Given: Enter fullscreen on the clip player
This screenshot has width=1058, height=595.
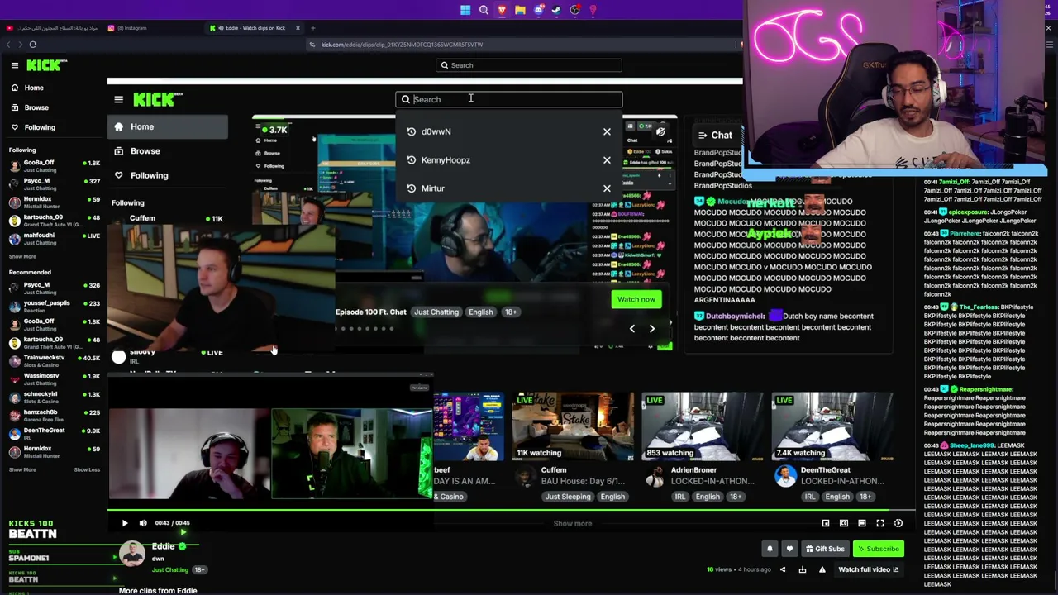Looking at the screenshot, I should (x=880, y=523).
